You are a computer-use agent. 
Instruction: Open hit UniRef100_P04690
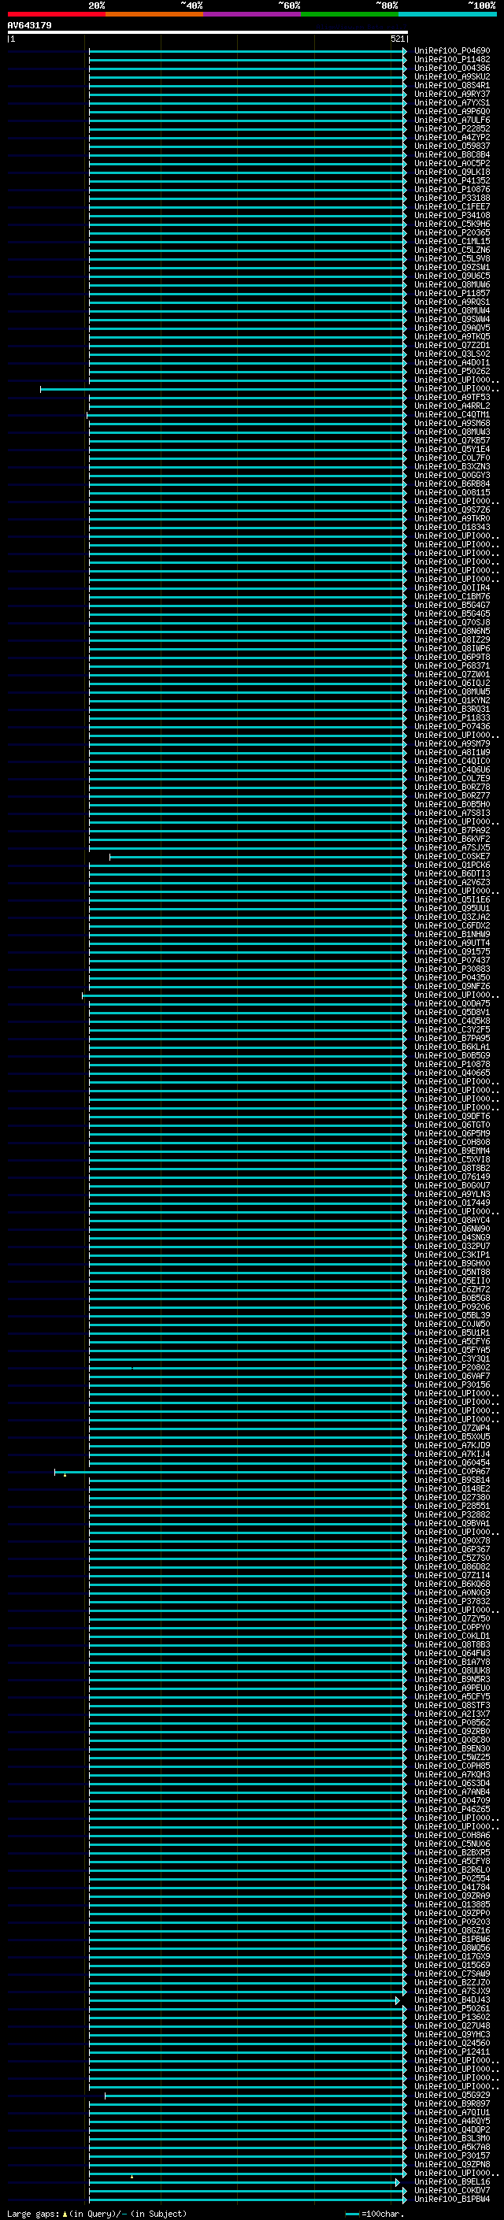pyautogui.click(x=451, y=51)
